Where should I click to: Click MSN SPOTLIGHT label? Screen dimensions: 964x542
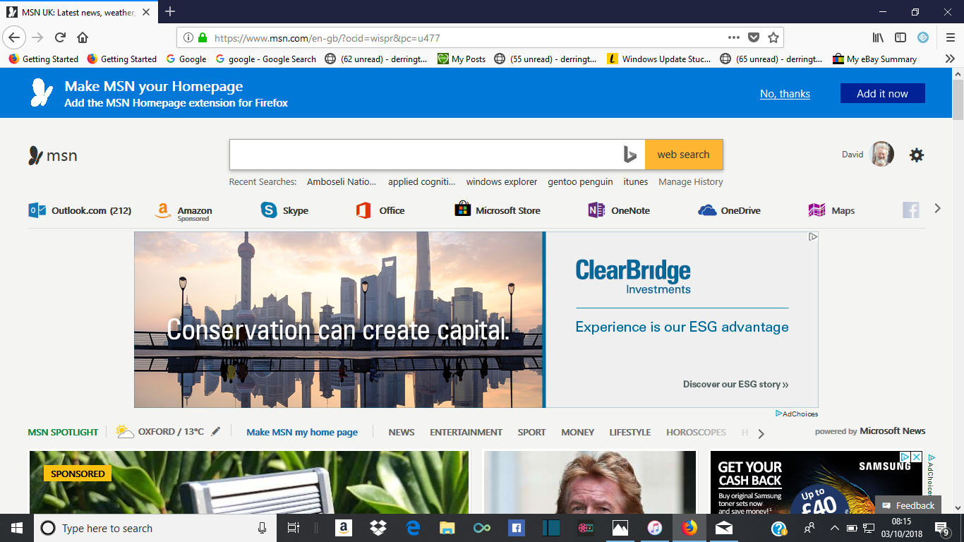coord(63,432)
